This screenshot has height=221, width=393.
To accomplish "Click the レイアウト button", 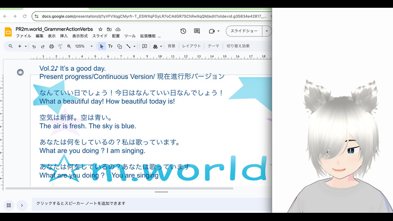I will (x=192, y=46).
